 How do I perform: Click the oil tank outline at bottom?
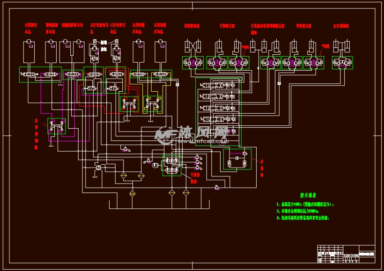point(159,204)
